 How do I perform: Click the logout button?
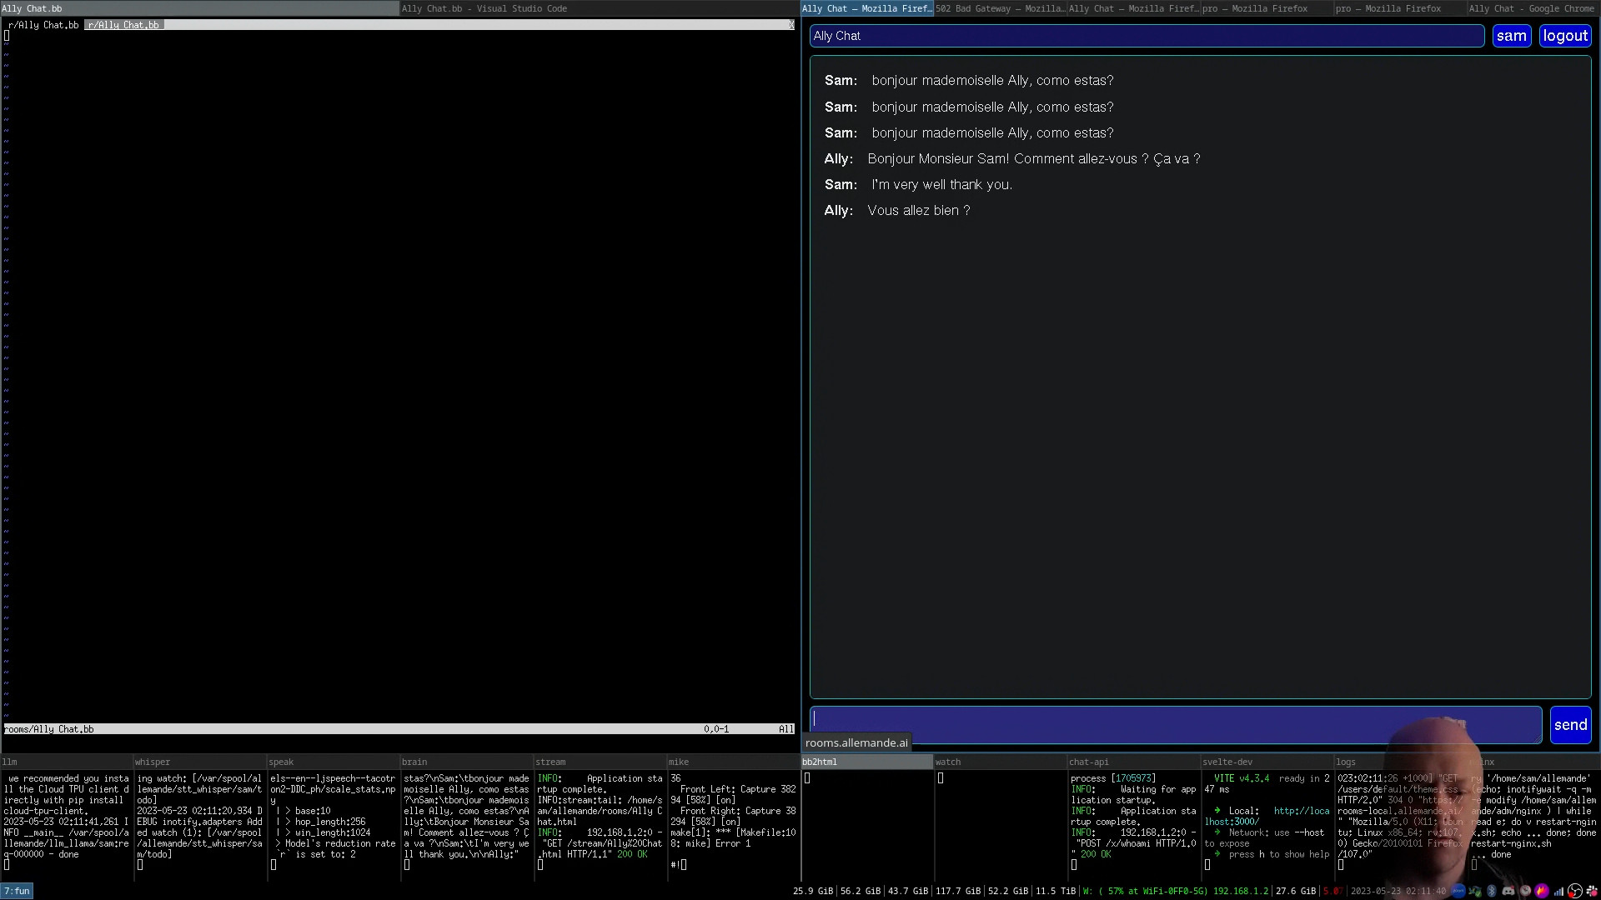point(1565,36)
